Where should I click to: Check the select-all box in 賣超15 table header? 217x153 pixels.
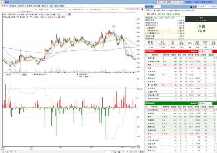[146, 107]
